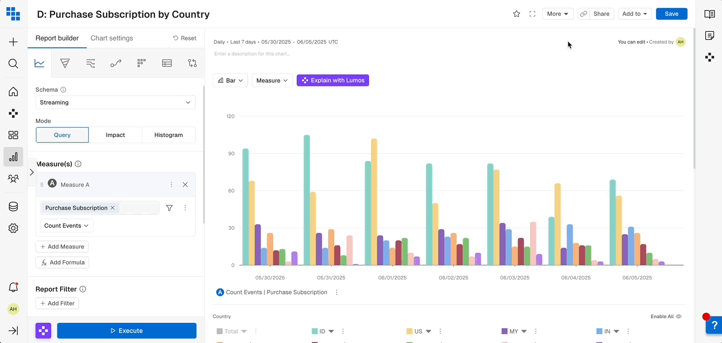Image resolution: width=722 pixels, height=343 pixels.
Task: Click the star favorite icon
Action: 517,14
